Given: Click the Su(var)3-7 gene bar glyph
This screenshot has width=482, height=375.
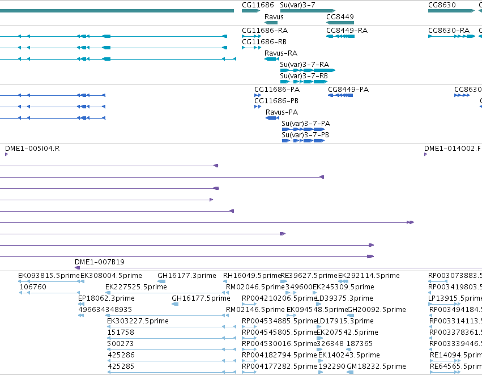Looking at the screenshot, I should pyautogui.click(x=308, y=11).
